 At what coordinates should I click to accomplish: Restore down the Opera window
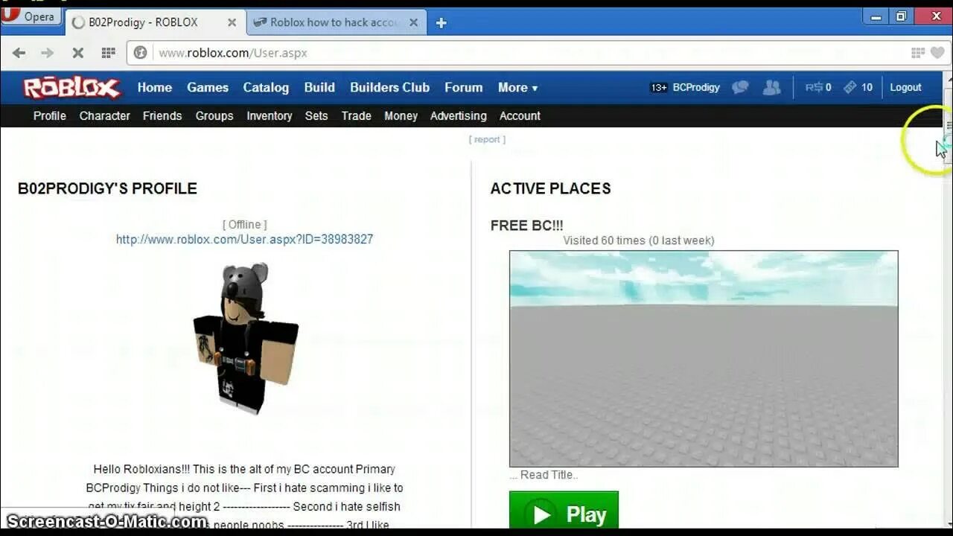click(901, 16)
